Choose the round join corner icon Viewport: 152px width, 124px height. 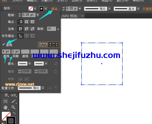pyautogui.click(x=27, y=29)
